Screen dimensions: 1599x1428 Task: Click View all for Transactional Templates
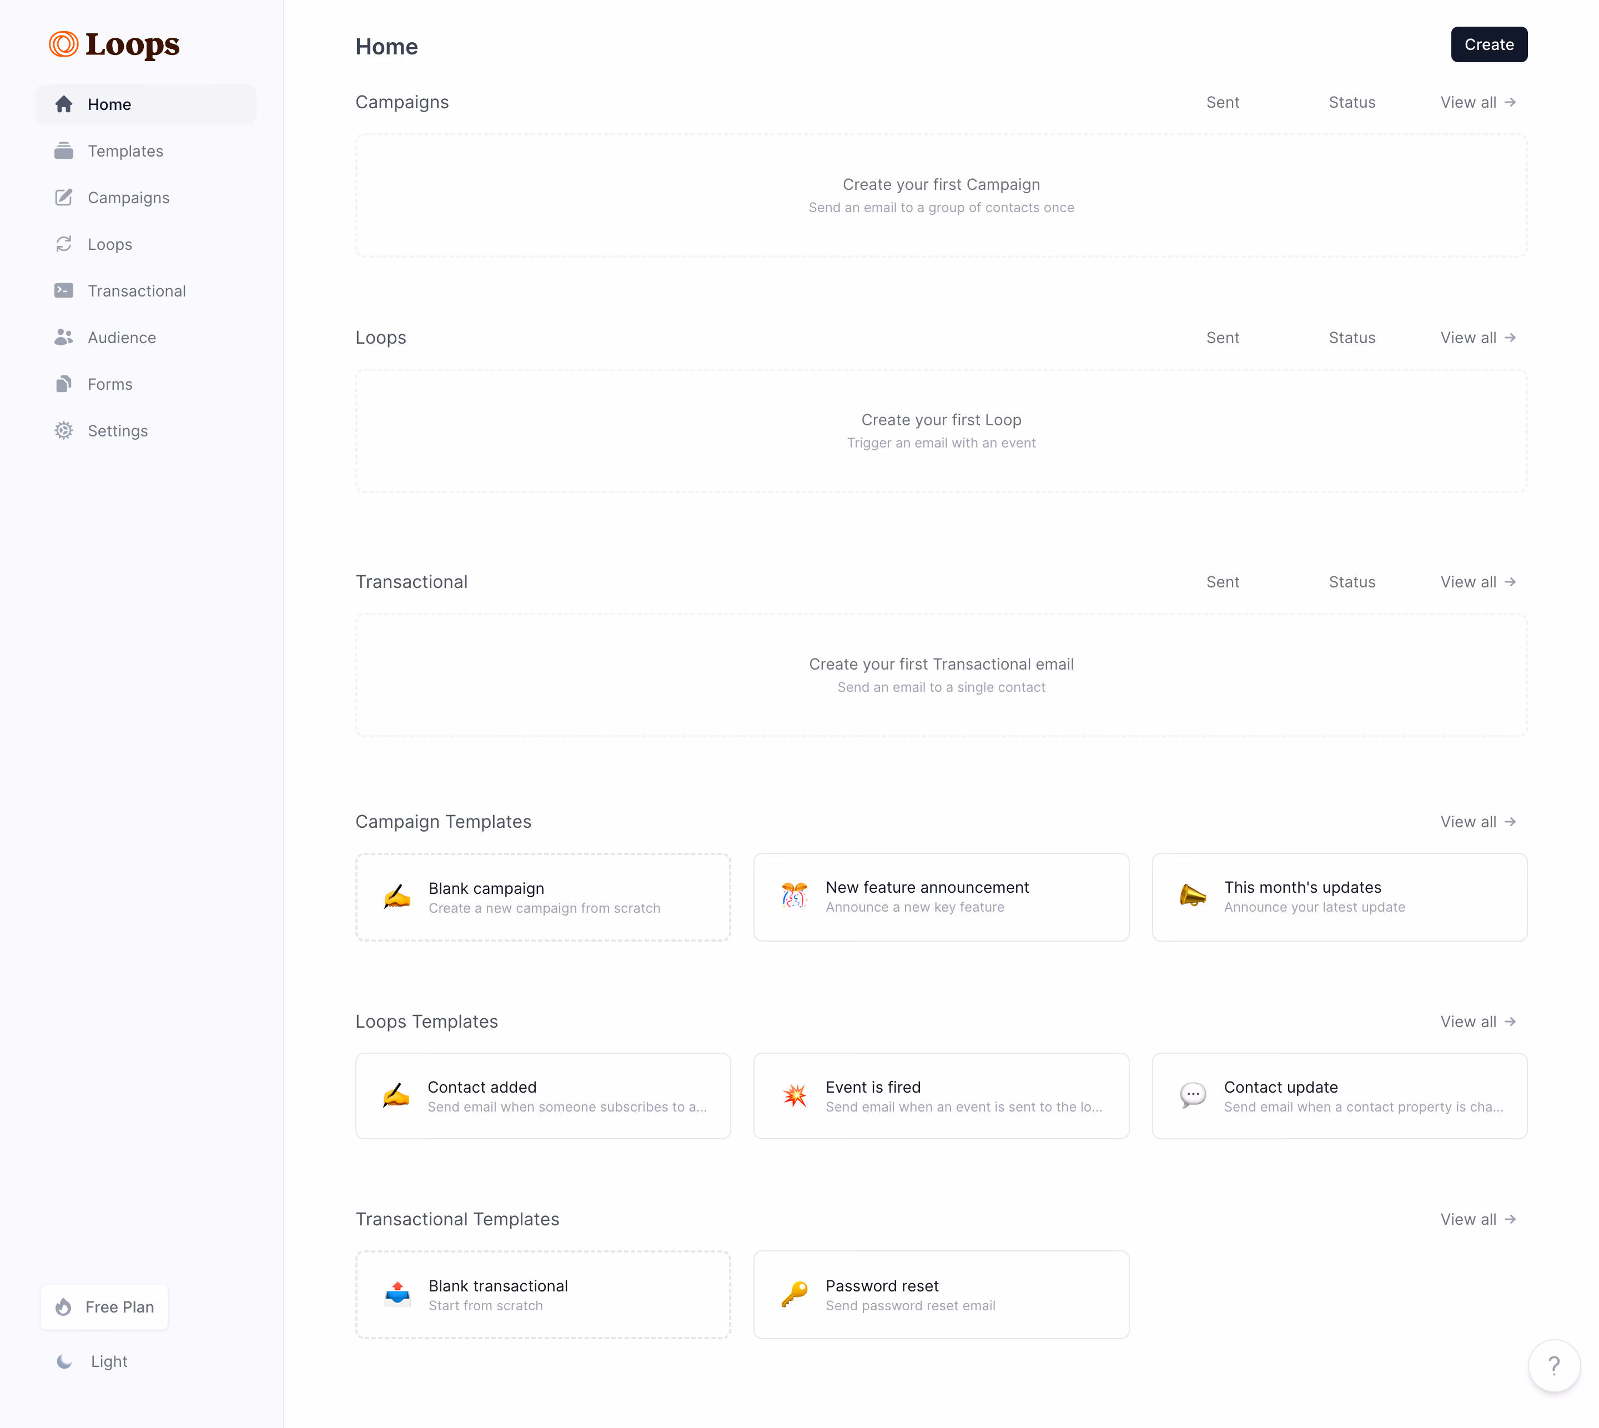pos(1477,1219)
